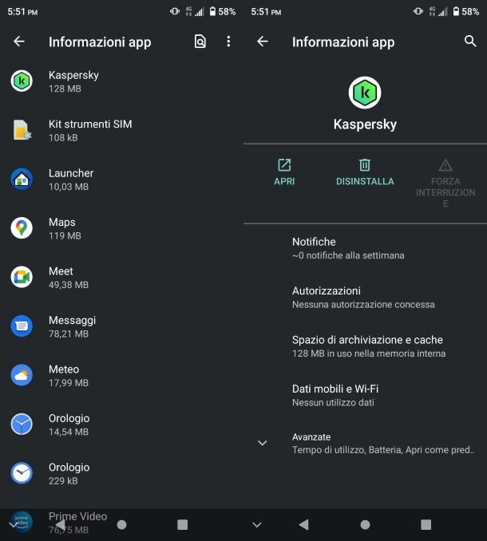
Task: Select Kaspersky 128 MB list entry
Action: click(121, 81)
